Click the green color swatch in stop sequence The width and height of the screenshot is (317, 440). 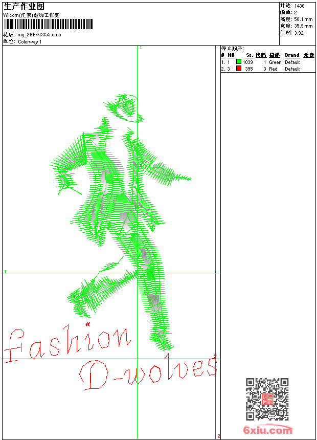pos(239,62)
